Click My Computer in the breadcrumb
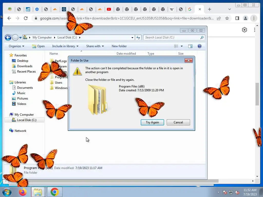 pos(42,37)
